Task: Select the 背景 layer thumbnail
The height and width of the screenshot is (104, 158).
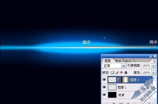Action: click(x=112, y=95)
